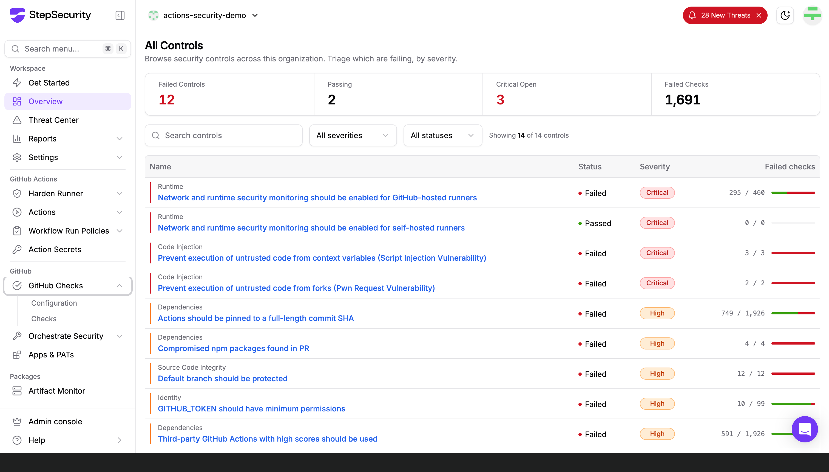Click the Get Started lightning icon
Screen dimensions: 829x472
[x=17, y=83]
